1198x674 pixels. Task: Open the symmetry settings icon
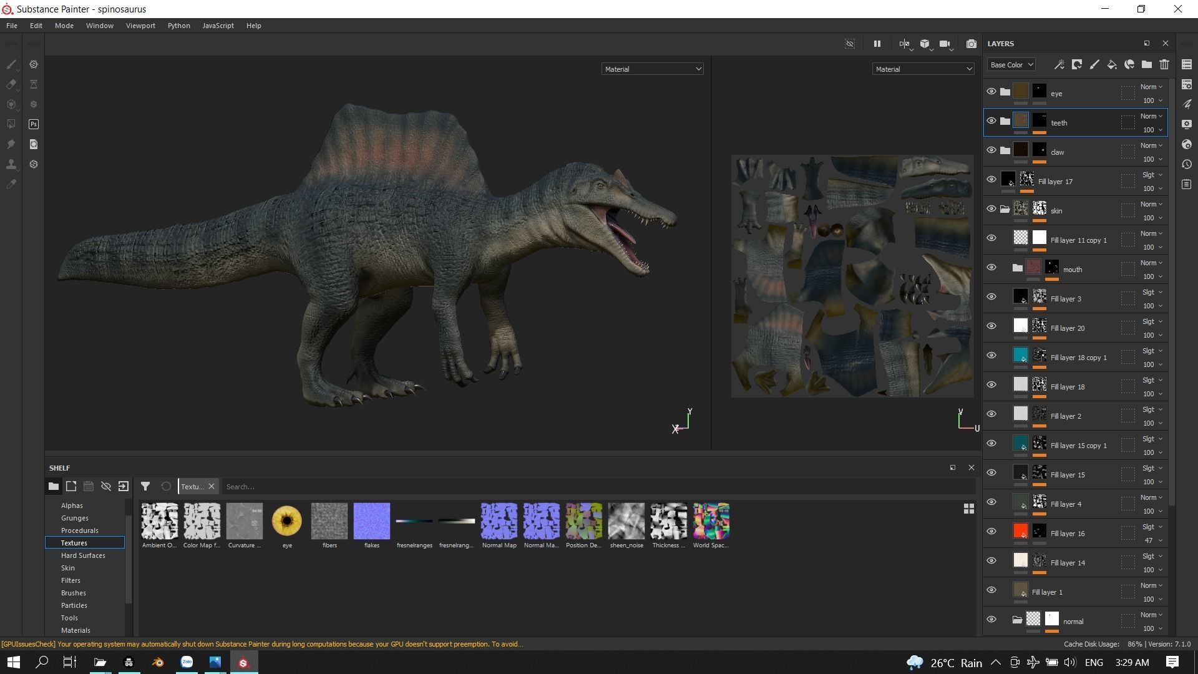pyautogui.click(x=904, y=44)
